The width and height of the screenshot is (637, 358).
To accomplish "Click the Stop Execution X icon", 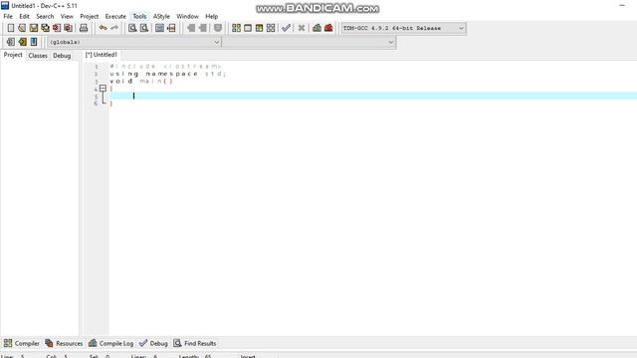I will [x=302, y=28].
